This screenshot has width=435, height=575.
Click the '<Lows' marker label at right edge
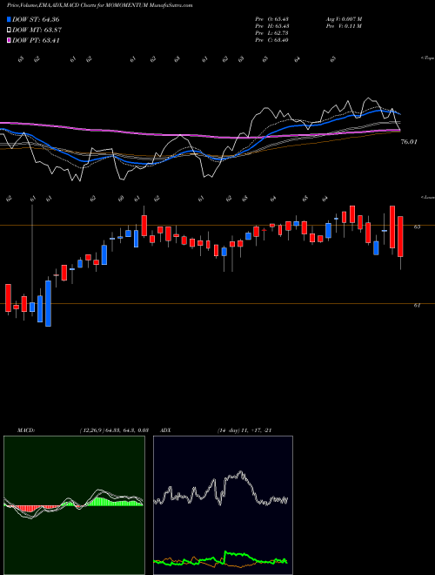[x=428, y=197]
